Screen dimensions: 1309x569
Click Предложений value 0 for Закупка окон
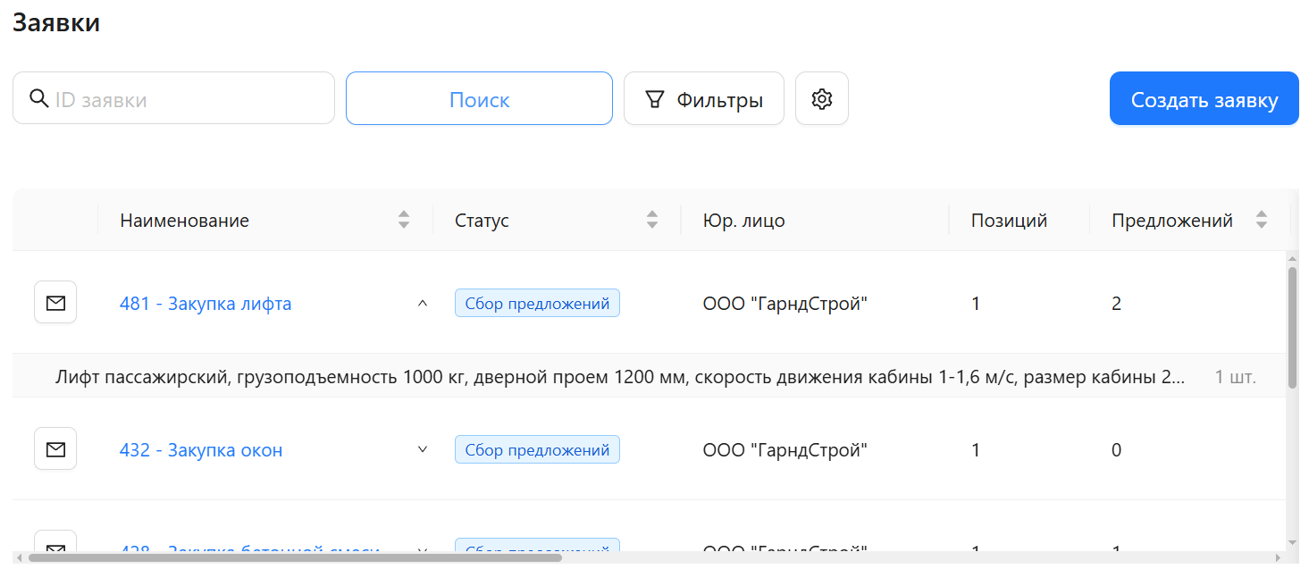coord(1116,450)
